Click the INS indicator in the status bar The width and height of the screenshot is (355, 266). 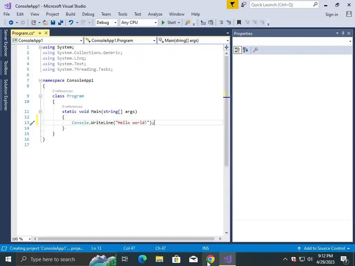(206, 248)
